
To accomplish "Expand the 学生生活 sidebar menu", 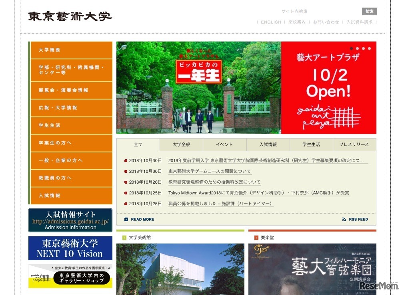I will point(71,125).
